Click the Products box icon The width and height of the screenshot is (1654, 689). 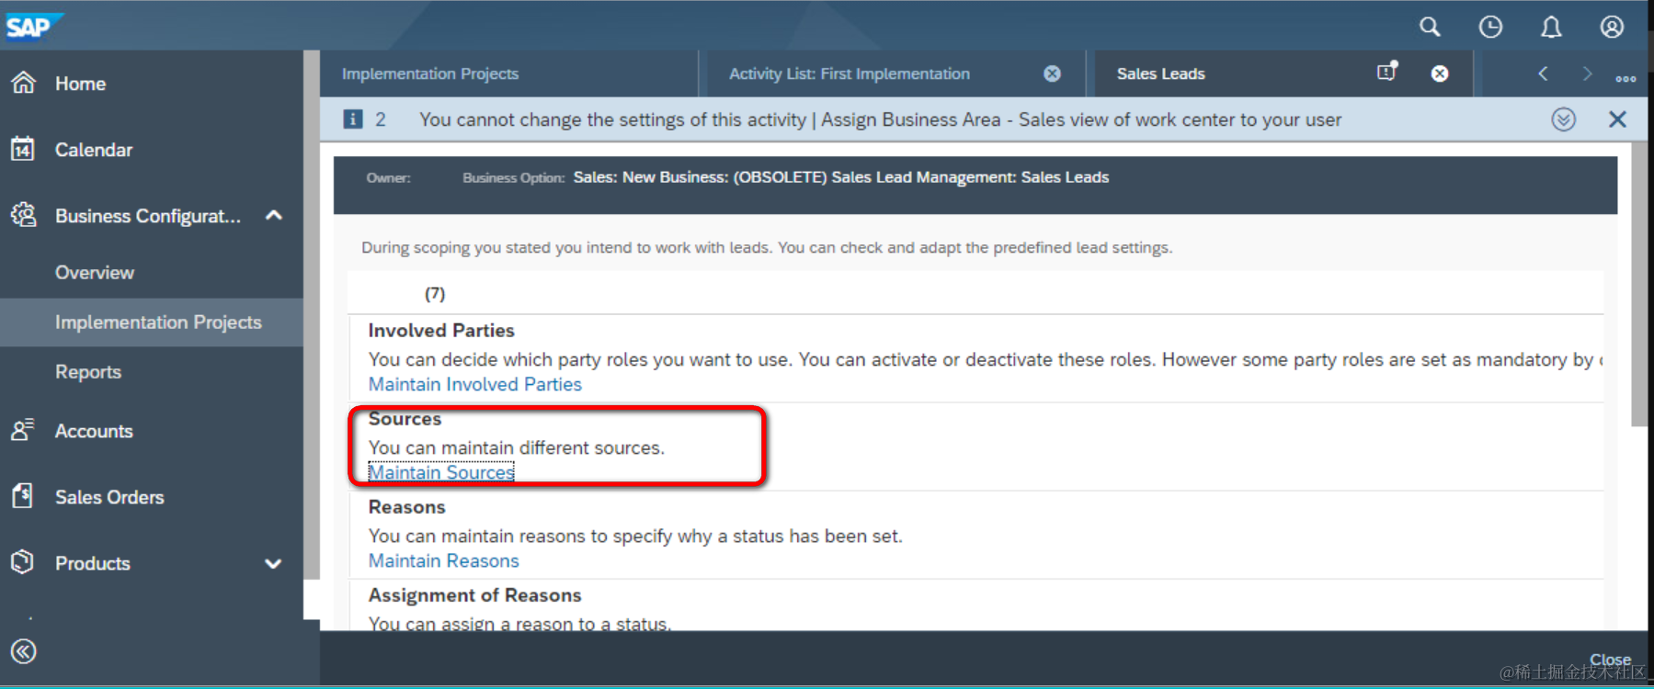click(23, 562)
